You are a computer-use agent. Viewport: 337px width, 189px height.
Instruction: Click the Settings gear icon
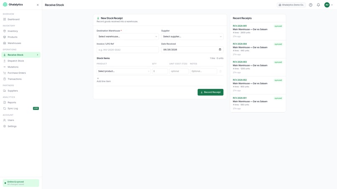(5, 126)
